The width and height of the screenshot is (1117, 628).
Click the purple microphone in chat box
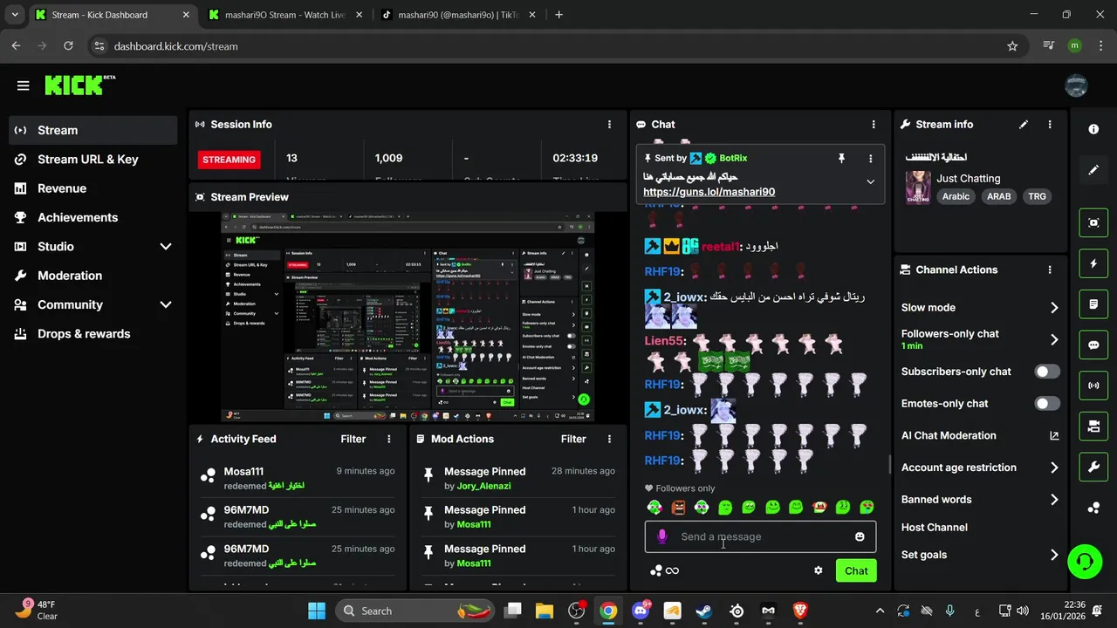[662, 537]
